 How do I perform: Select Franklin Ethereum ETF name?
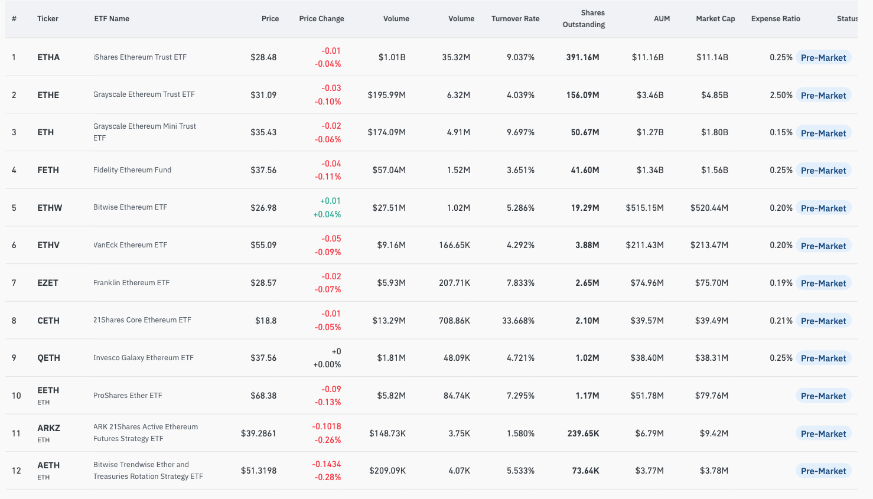coord(132,283)
